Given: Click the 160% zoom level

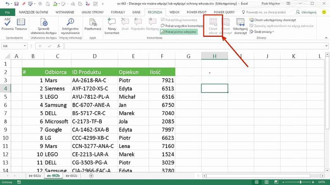Looking at the screenshot, I should pyautogui.click(x=321, y=182).
